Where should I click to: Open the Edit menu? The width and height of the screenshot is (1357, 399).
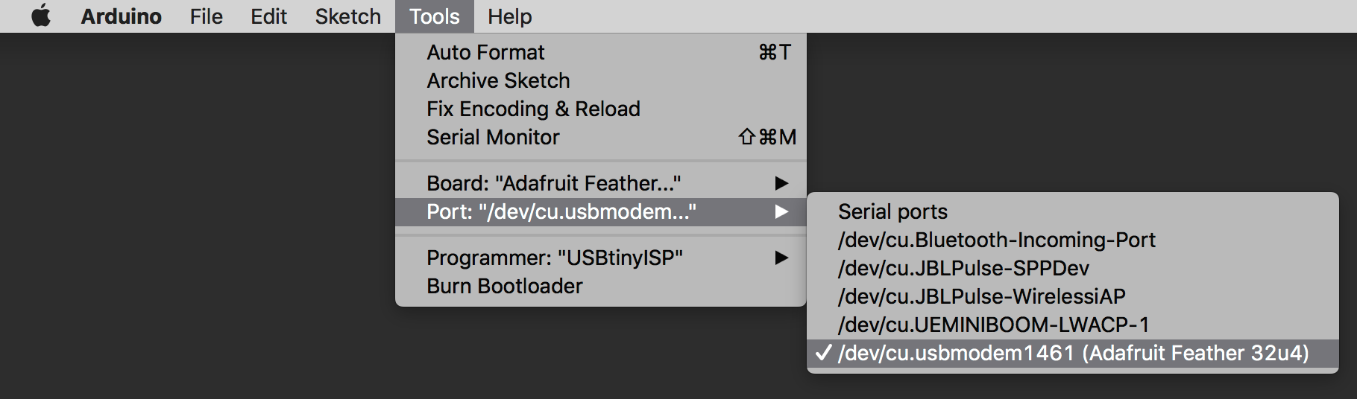pos(268,16)
